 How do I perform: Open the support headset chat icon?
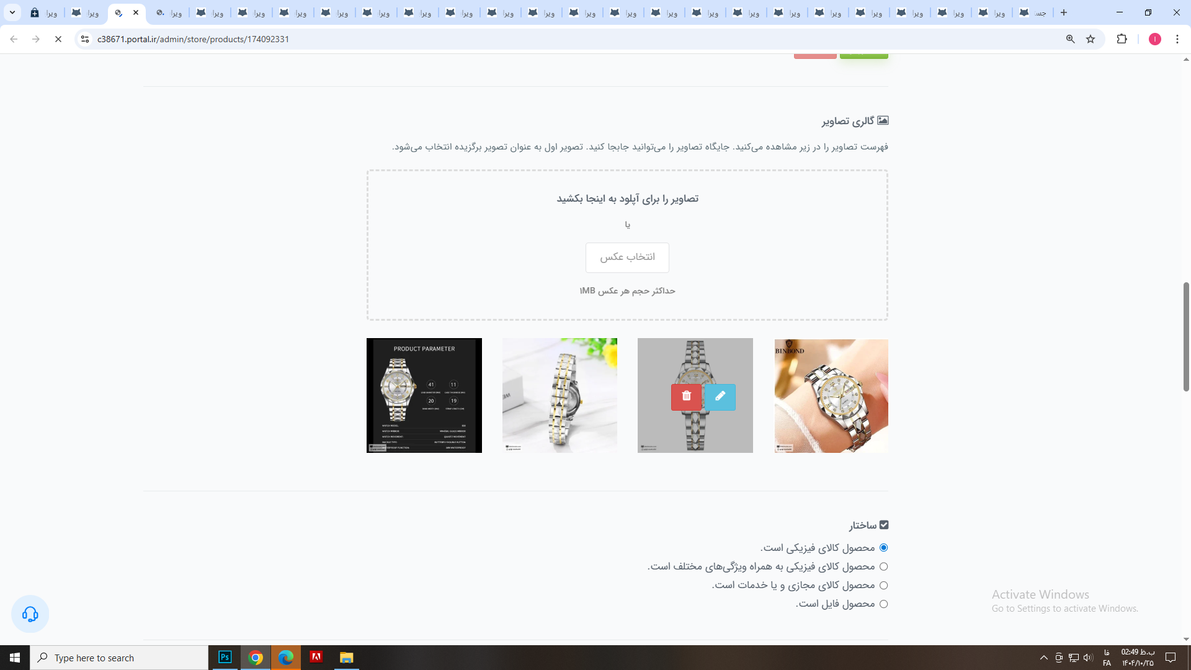click(30, 614)
